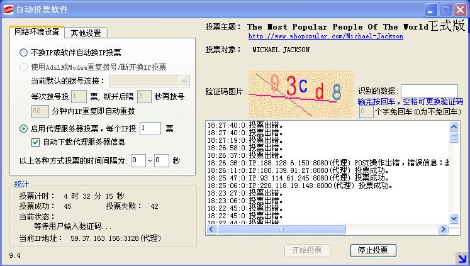Select log row with IP 188.128.6.150:8080
470x266 pixels.
[x=328, y=163]
